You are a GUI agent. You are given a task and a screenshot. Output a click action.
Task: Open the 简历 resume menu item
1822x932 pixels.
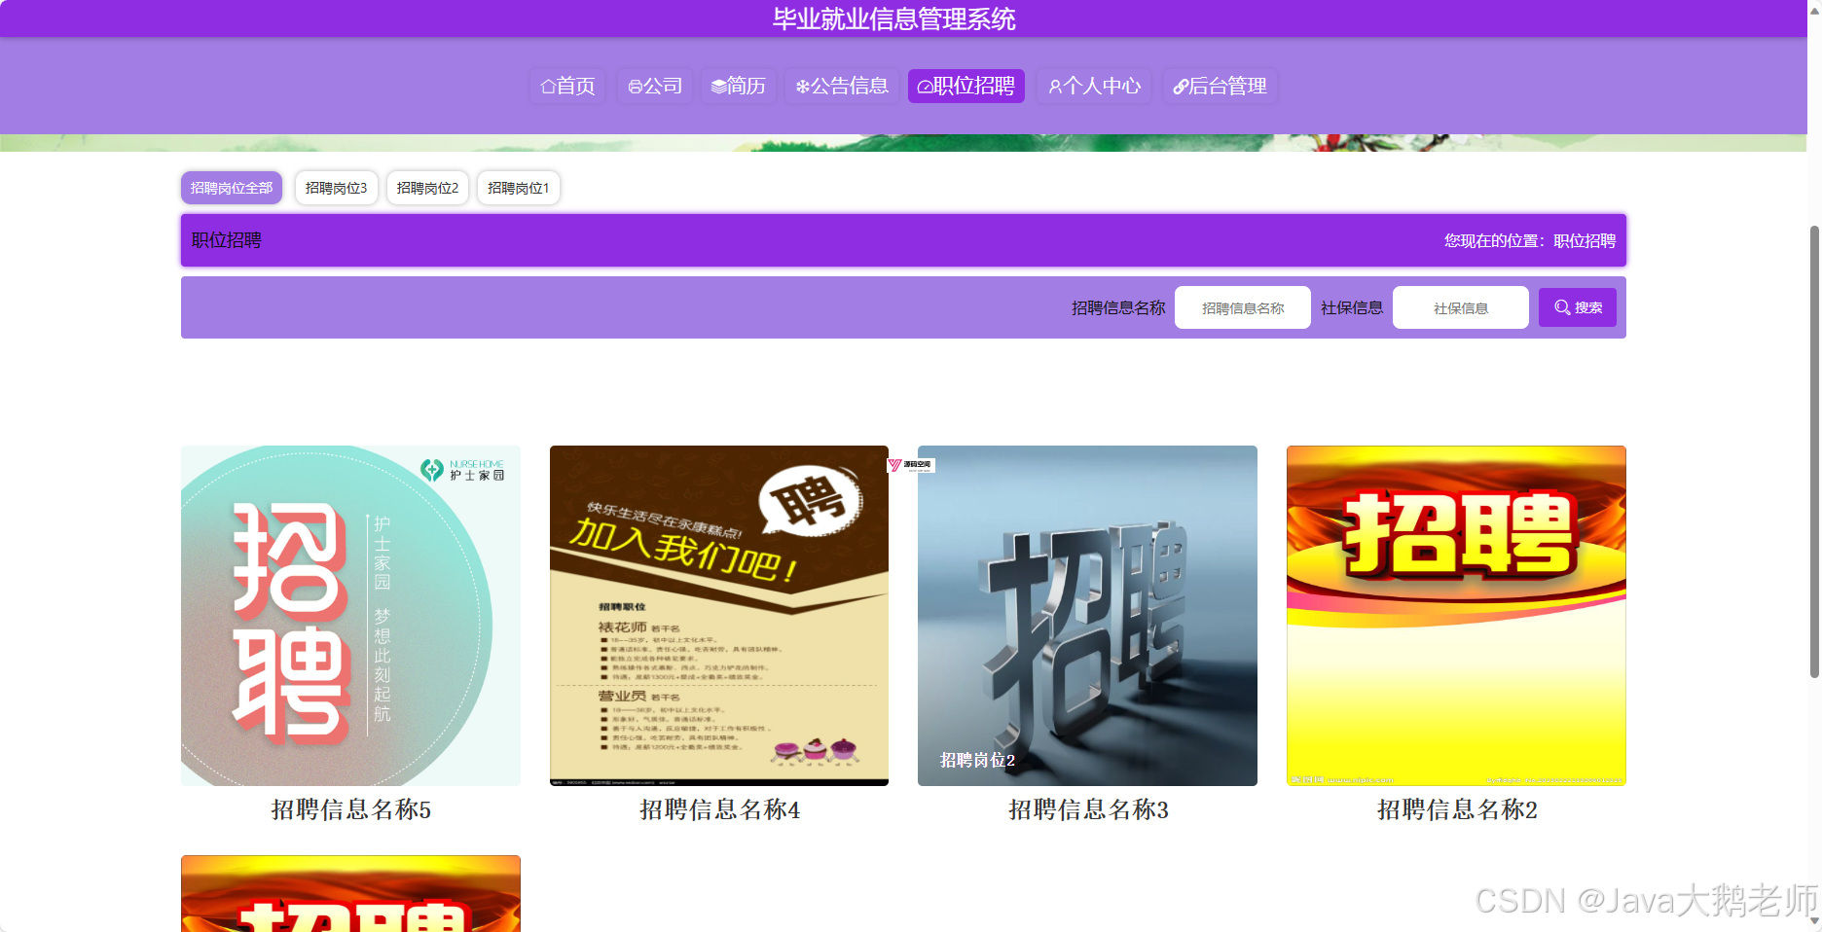pos(738,86)
